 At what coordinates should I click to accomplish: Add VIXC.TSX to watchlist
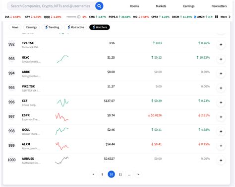click(221, 88)
